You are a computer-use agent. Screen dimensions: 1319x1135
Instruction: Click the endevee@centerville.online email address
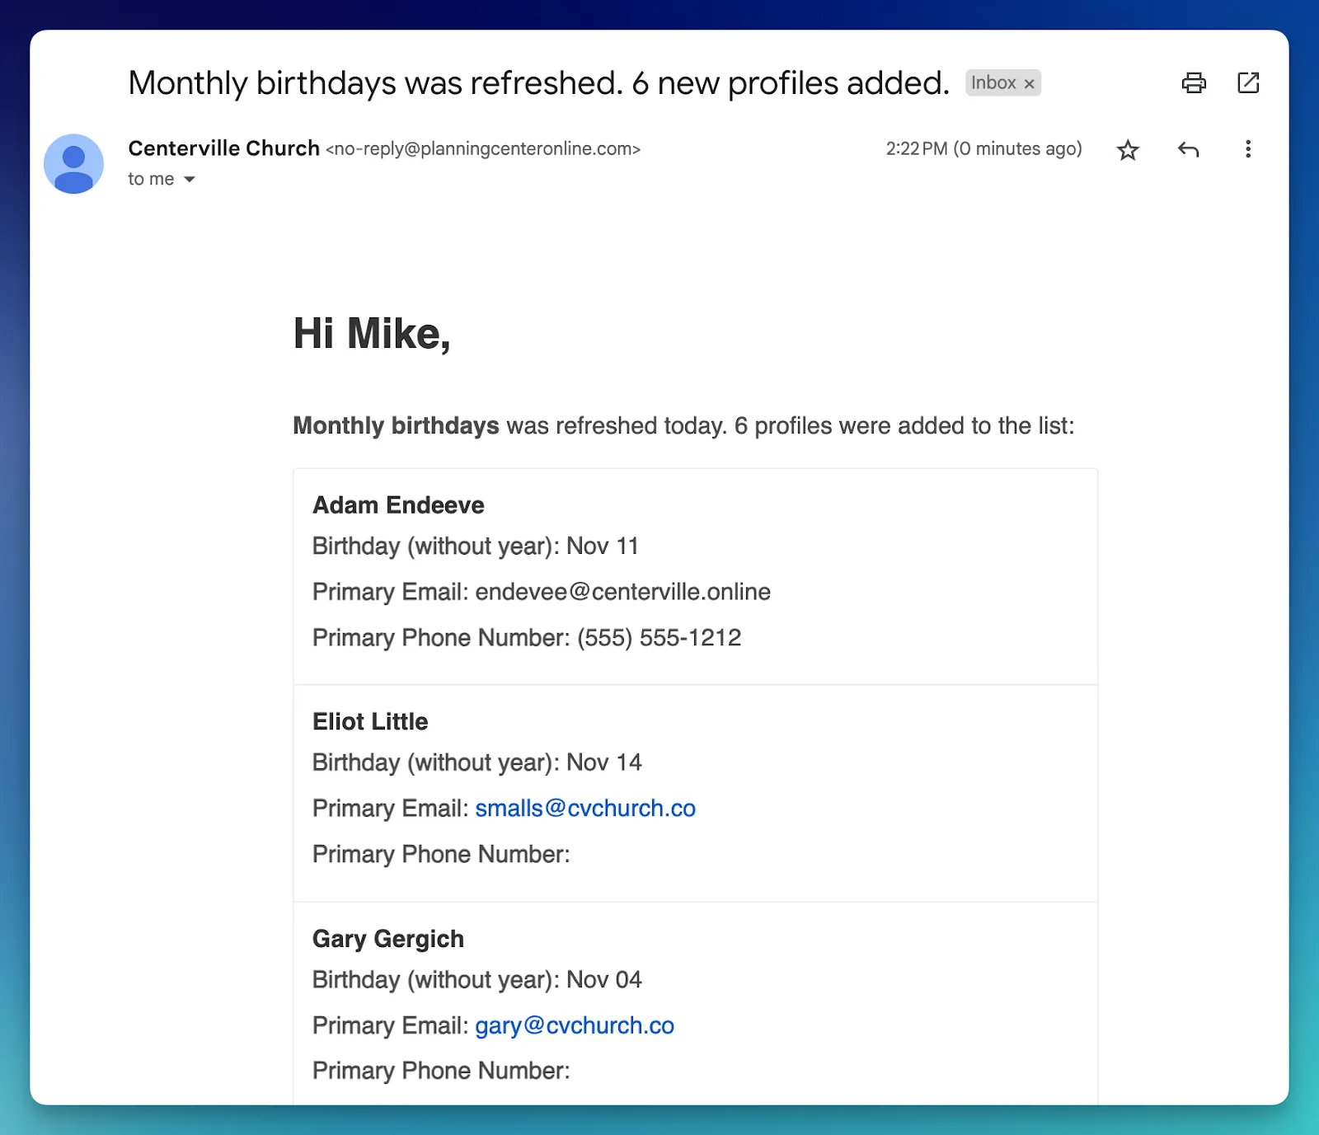(x=622, y=592)
